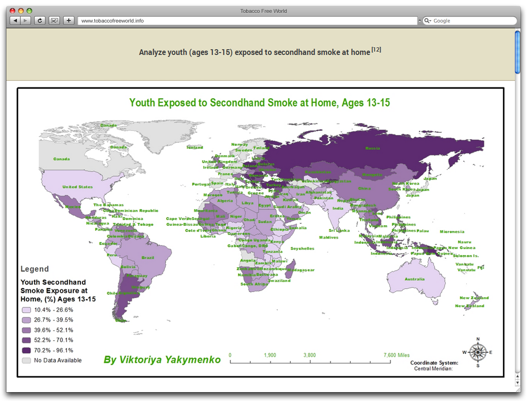Click the Liberia label on the map
527x401 pixels.
[x=208, y=236]
